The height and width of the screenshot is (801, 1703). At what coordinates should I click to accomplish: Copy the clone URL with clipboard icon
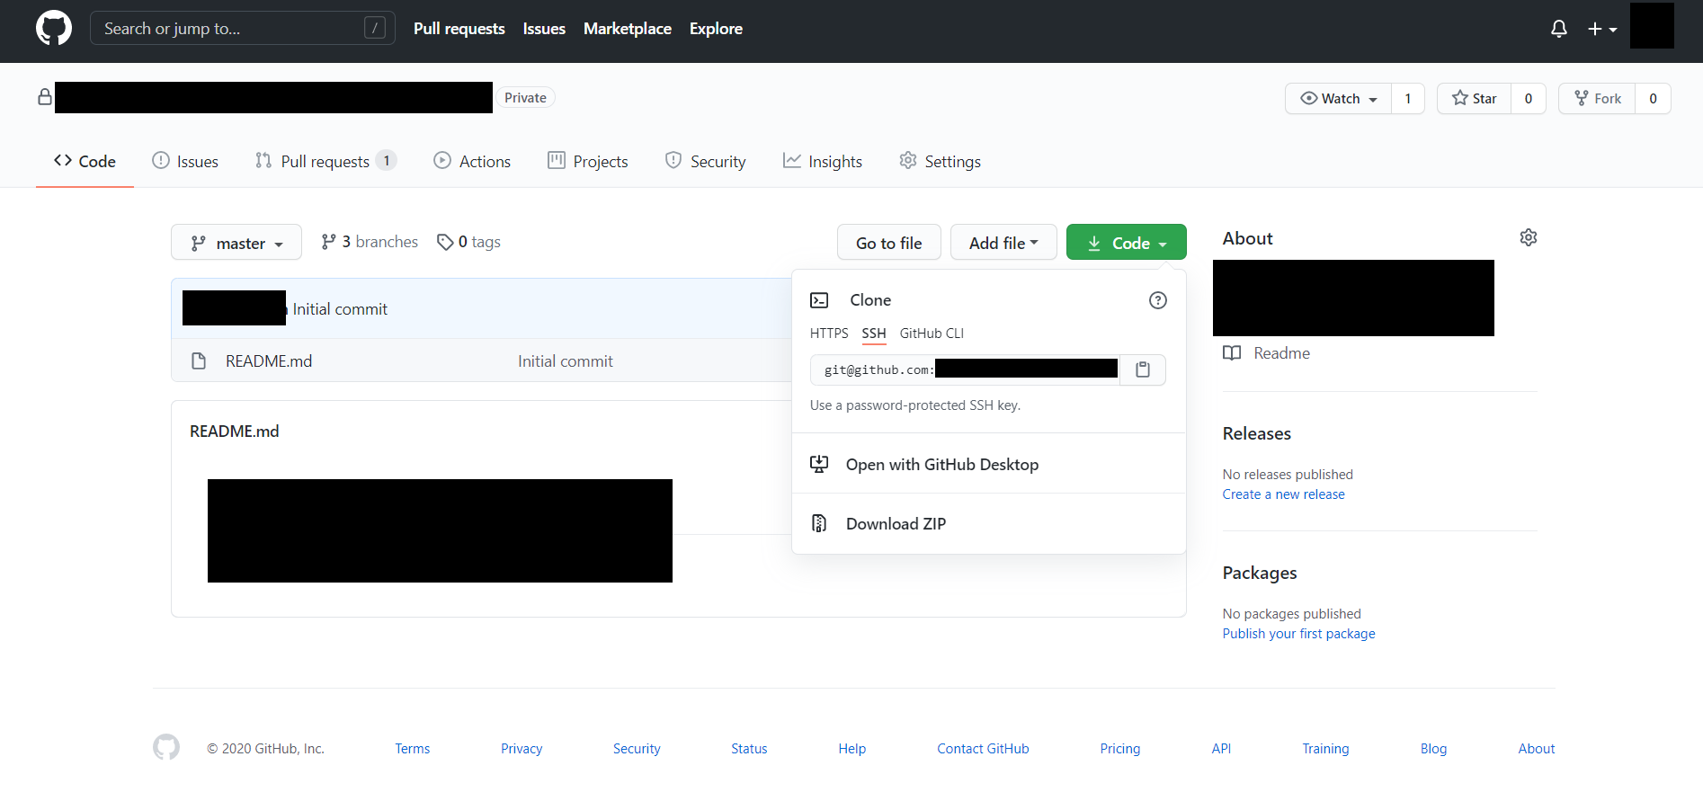pyautogui.click(x=1143, y=369)
